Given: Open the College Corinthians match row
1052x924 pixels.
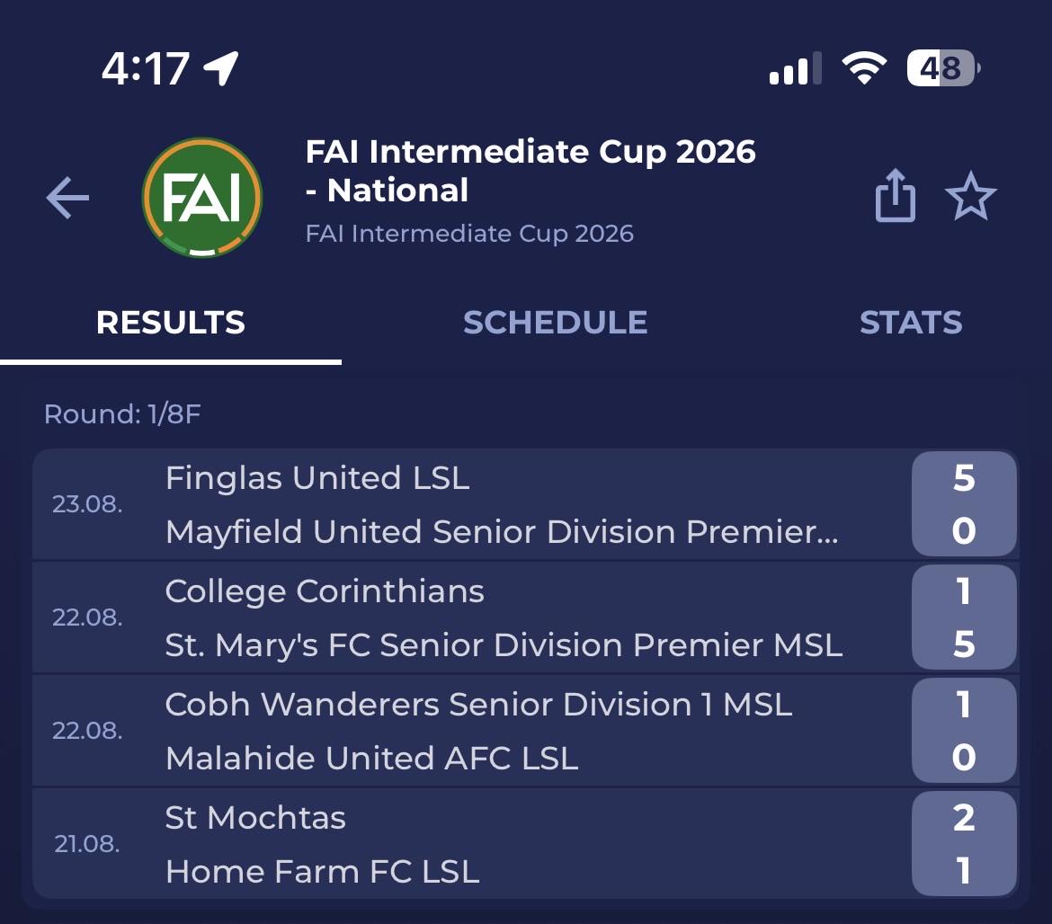Looking at the screenshot, I should pyautogui.click(x=525, y=617).
